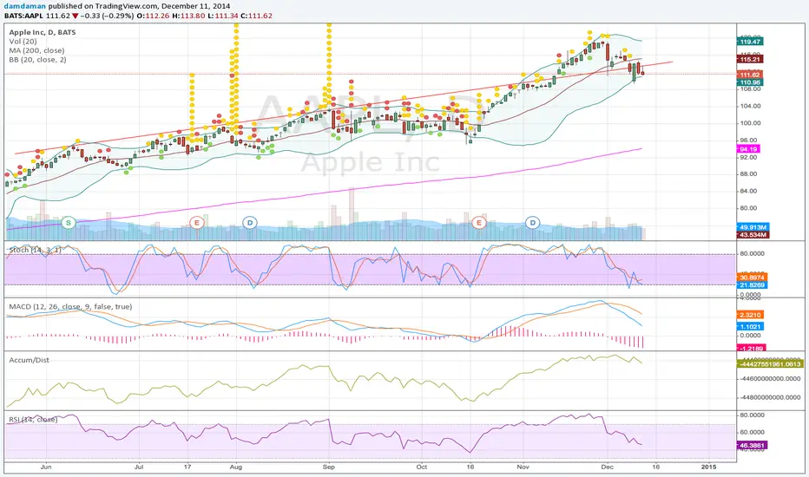
Task: Click the BATS:AAPL ticker symbol in header
Action: pyautogui.click(x=24, y=16)
